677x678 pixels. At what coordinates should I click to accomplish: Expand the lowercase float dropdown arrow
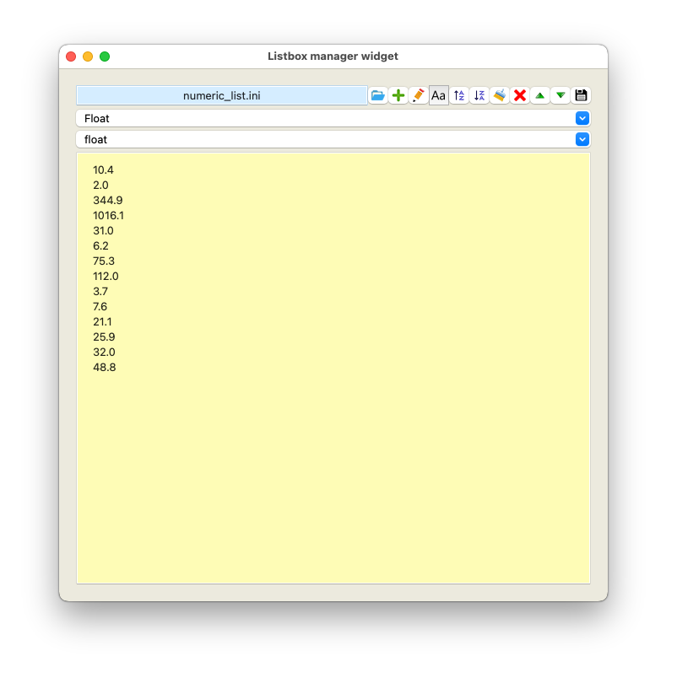tap(582, 139)
